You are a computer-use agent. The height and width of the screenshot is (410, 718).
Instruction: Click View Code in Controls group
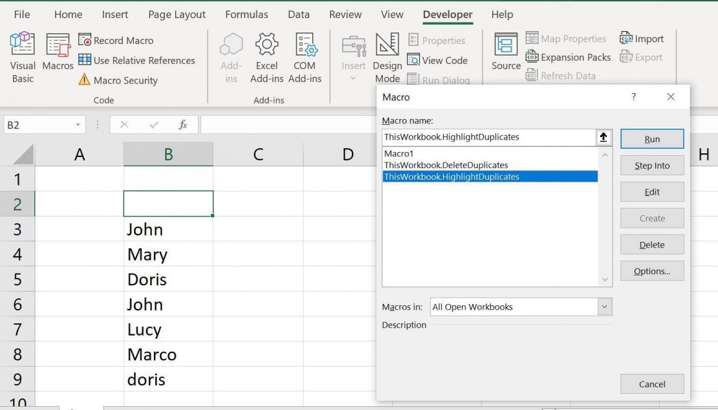point(437,60)
